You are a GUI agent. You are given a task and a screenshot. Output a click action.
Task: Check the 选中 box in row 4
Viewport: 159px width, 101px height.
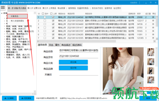click(x=45, y=28)
